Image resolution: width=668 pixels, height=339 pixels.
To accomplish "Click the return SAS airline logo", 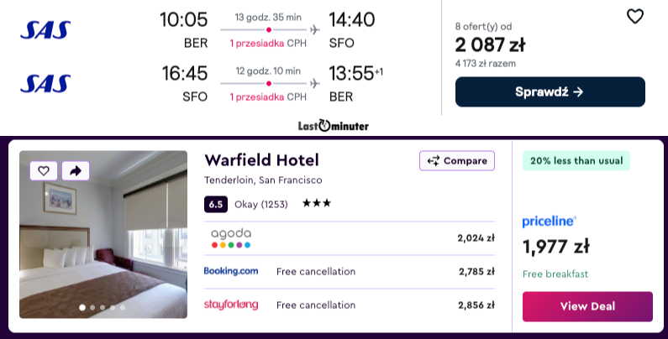I will pos(45,83).
